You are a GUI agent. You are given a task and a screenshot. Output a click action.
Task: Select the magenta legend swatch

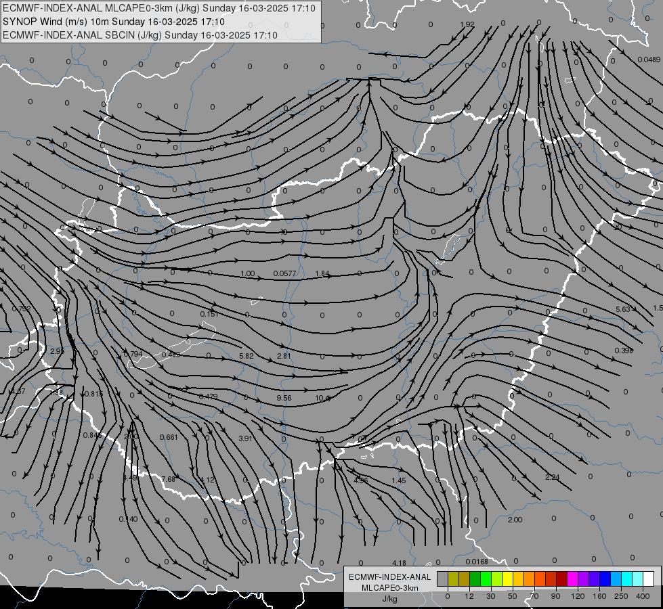(572, 579)
